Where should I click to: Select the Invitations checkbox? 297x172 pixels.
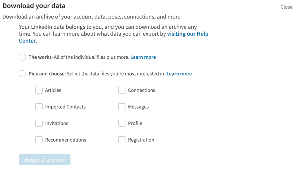[39, 123]
